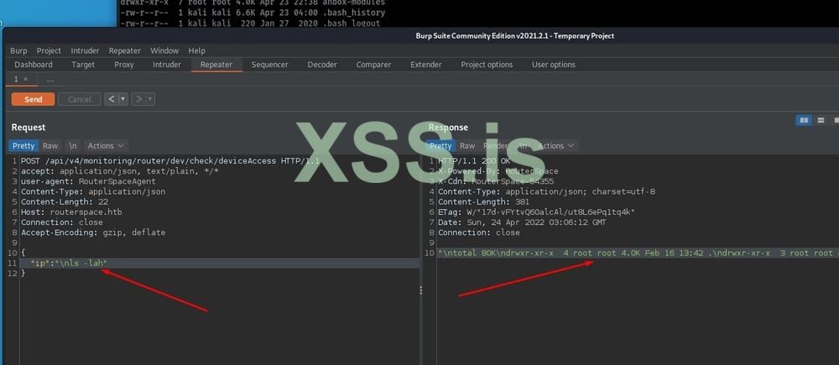Switch to the Sequencer tab

click(269, 65)
